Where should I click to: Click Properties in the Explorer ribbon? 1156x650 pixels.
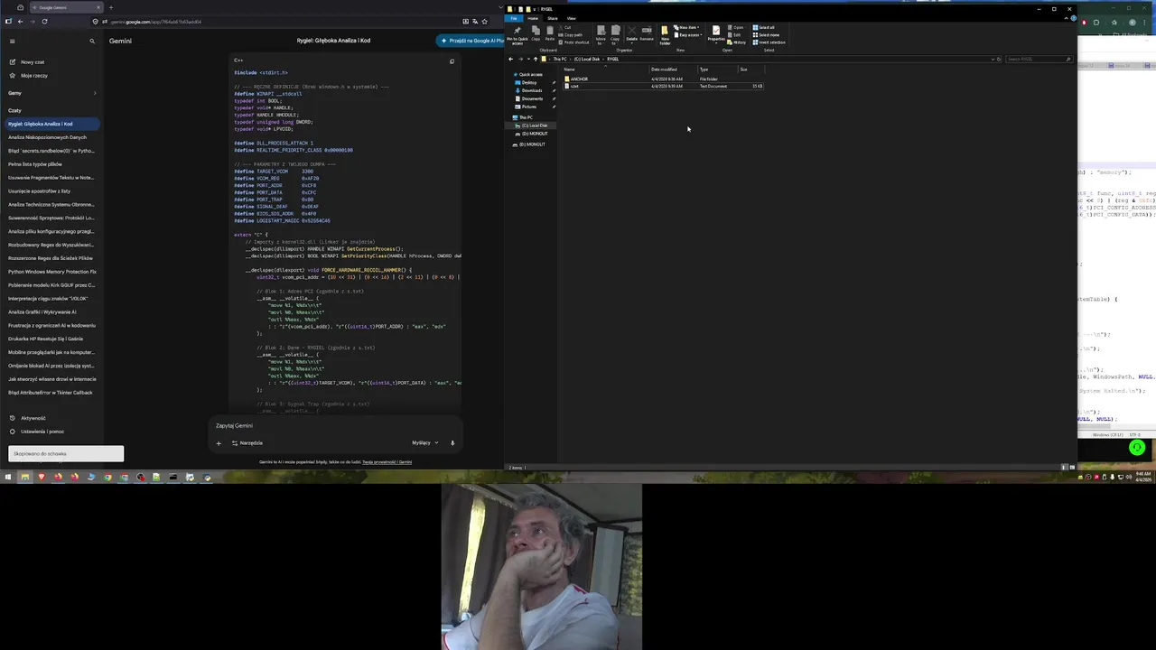click(716, 34)
